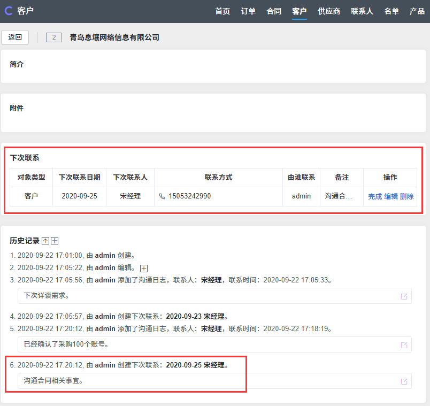This screenshot has width=430, height=406.
Task: Click the app logo icon in header
Action: [9, 11]
